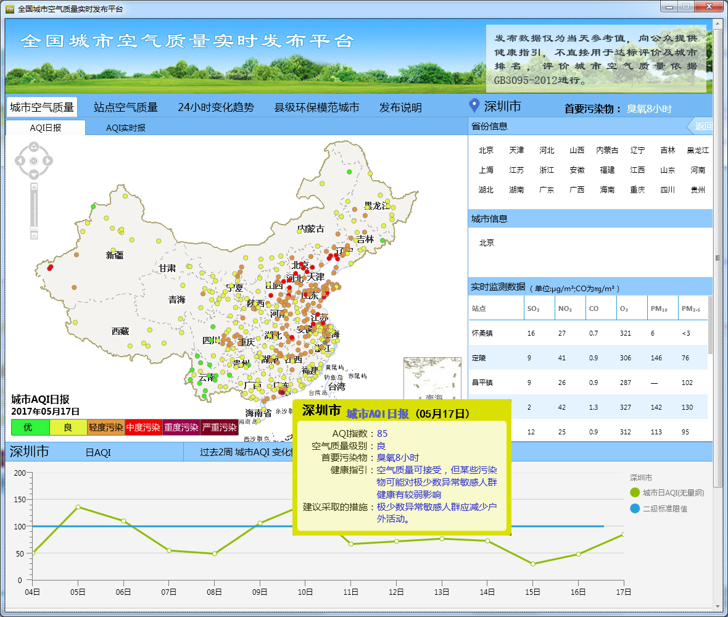This screenshot has height=617, width=728.
Task: Zoom out the map with the minus button
Action: (x=34, y=235)
